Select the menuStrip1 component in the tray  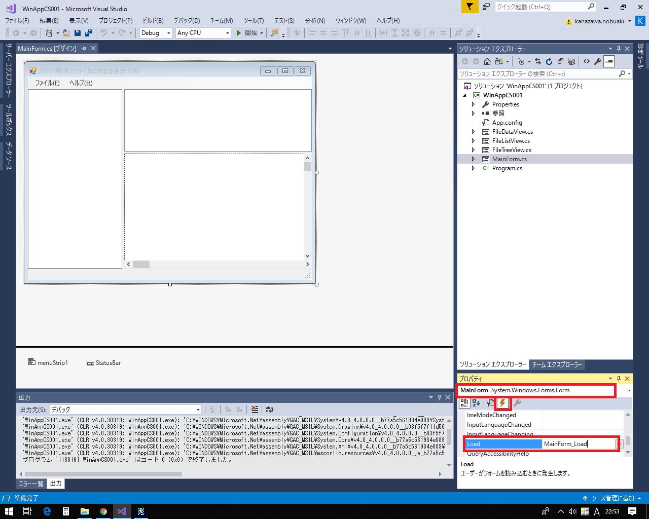pos(48,363)
